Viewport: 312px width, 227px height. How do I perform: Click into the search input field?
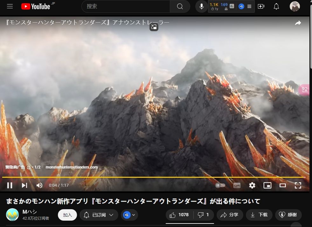point(126,6)
